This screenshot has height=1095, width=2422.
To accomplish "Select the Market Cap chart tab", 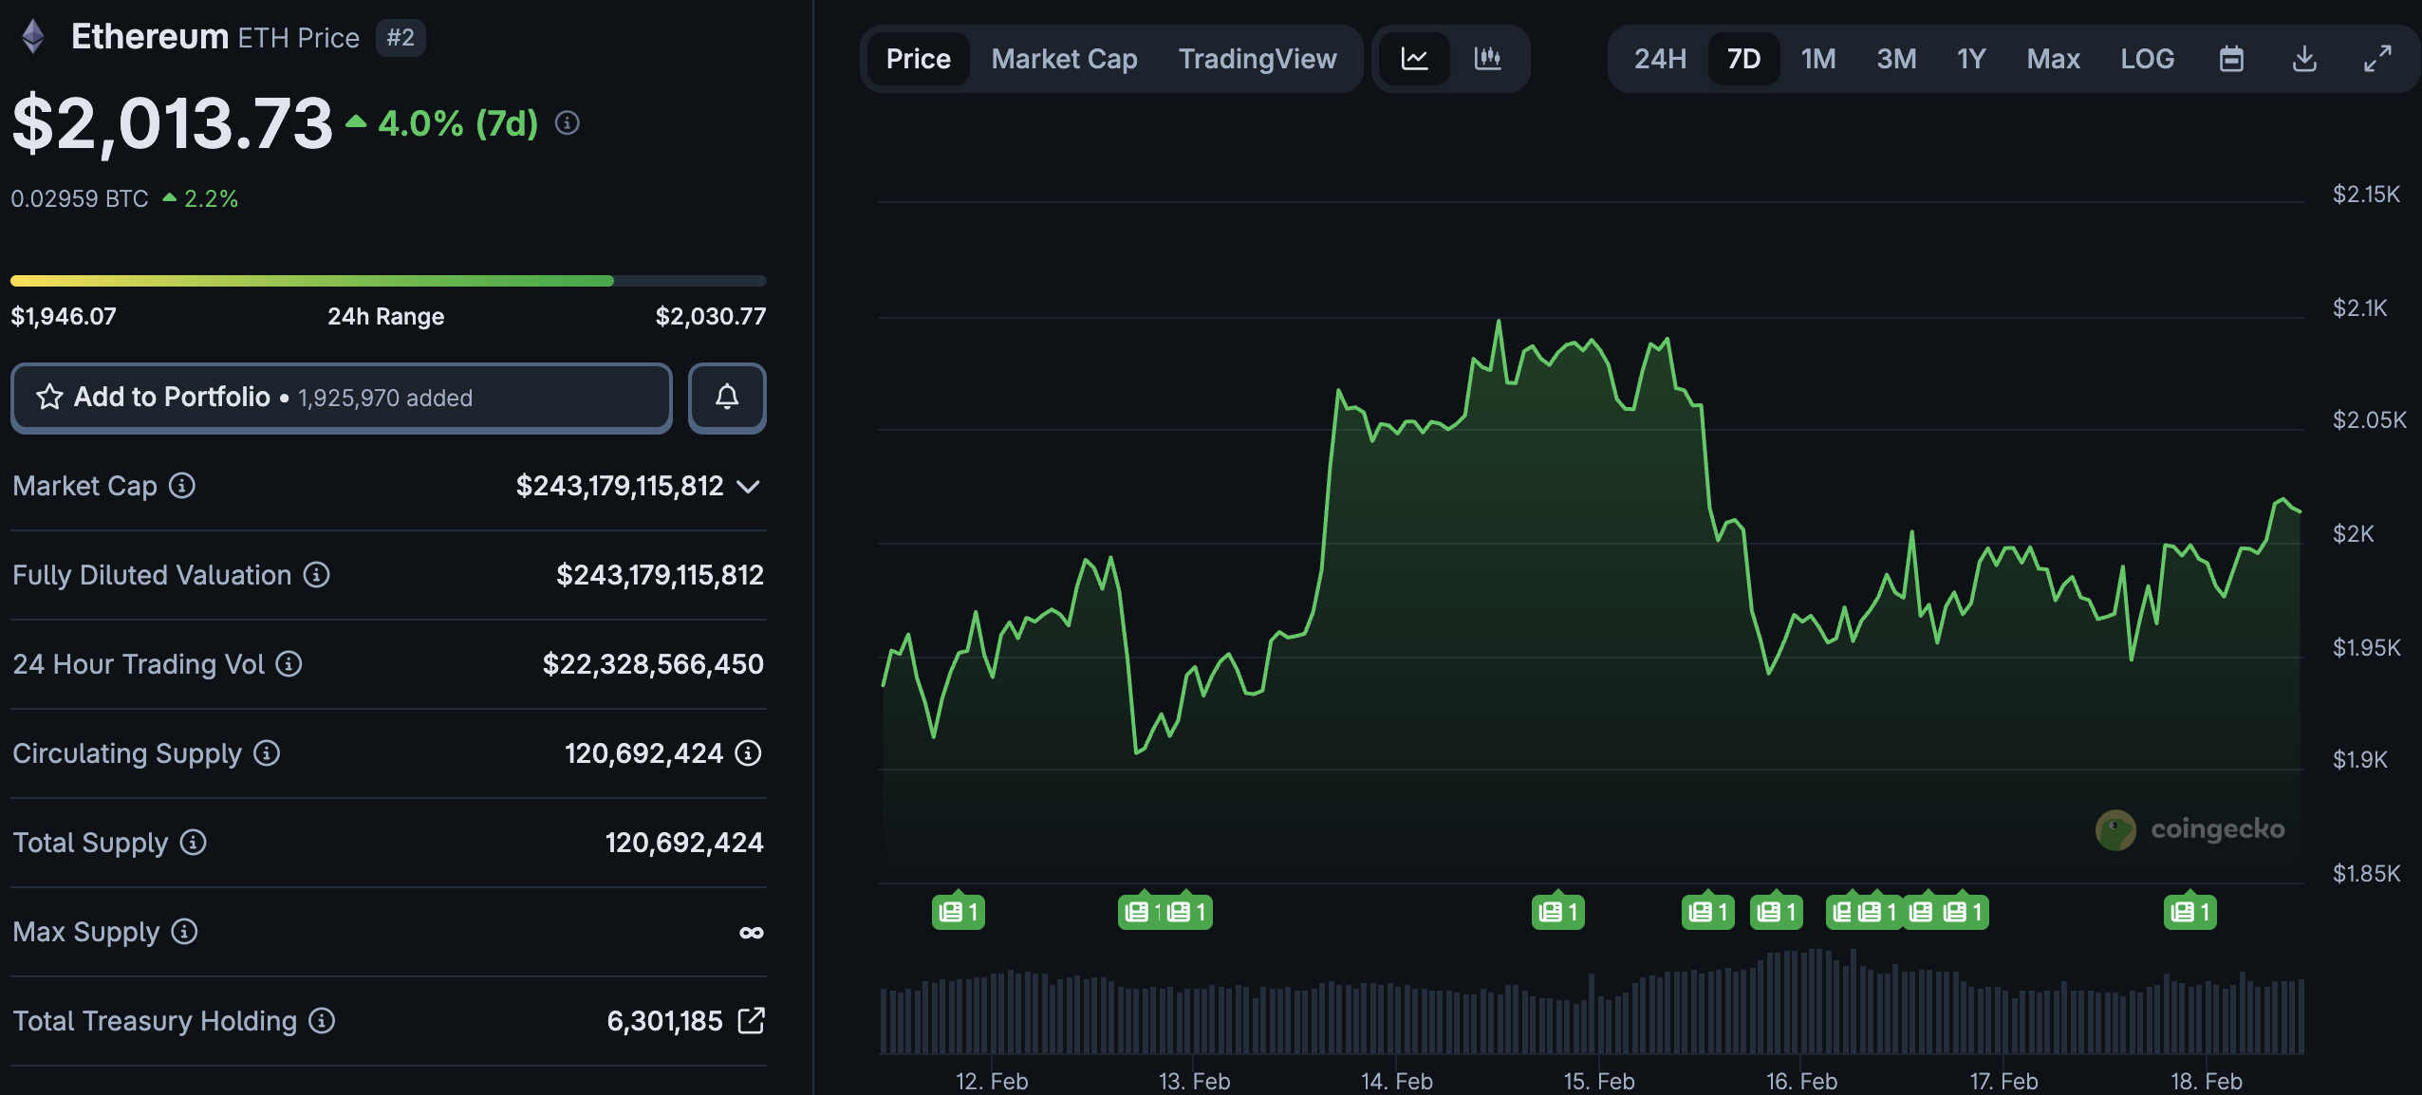I will point(1064,59).
